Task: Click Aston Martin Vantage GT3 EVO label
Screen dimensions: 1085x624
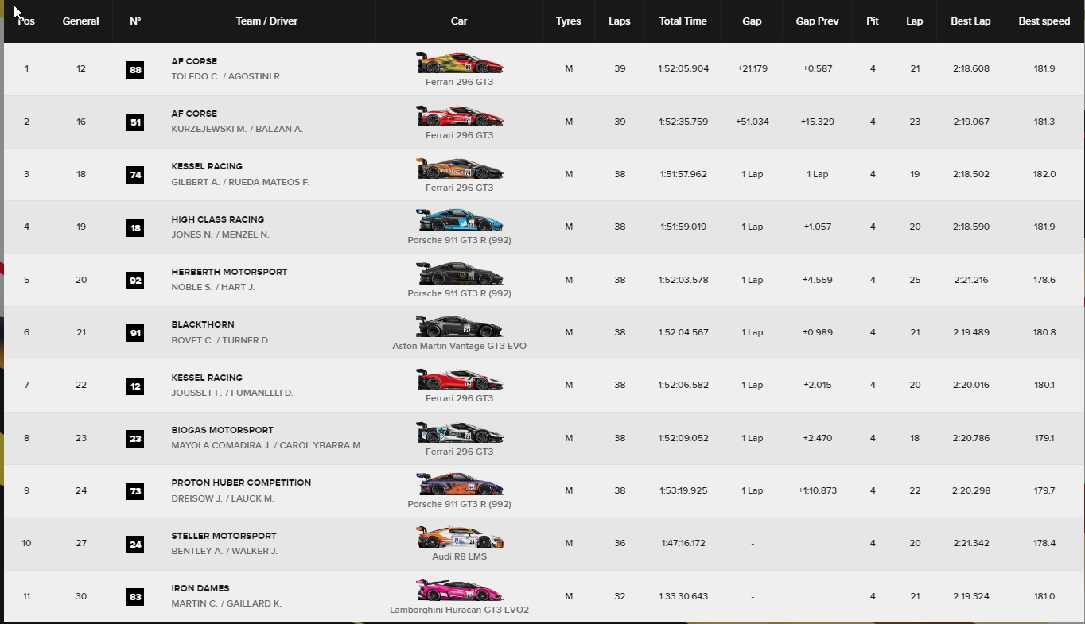Action: click(459, 346)
